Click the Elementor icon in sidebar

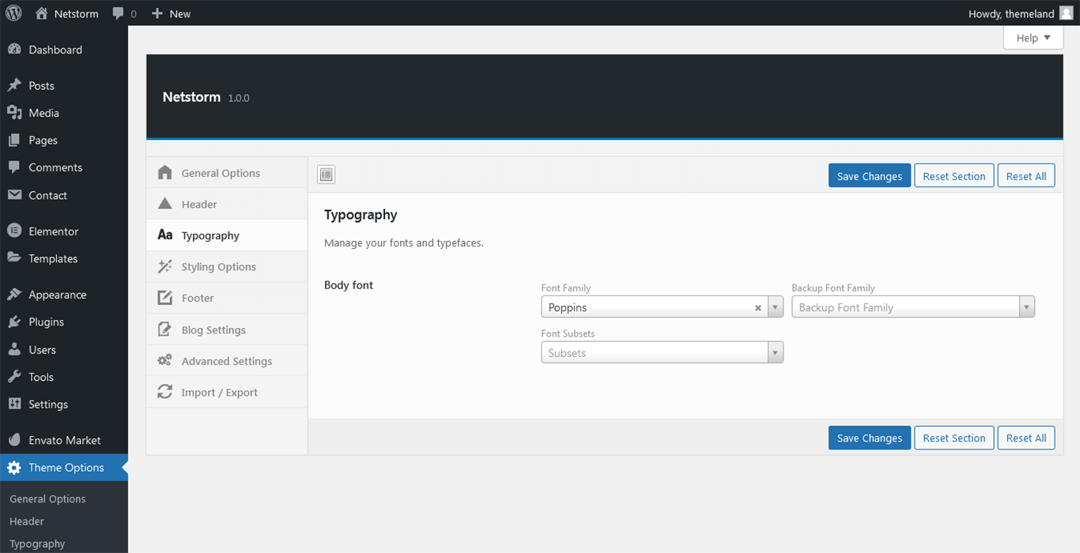tap(14, 231)
